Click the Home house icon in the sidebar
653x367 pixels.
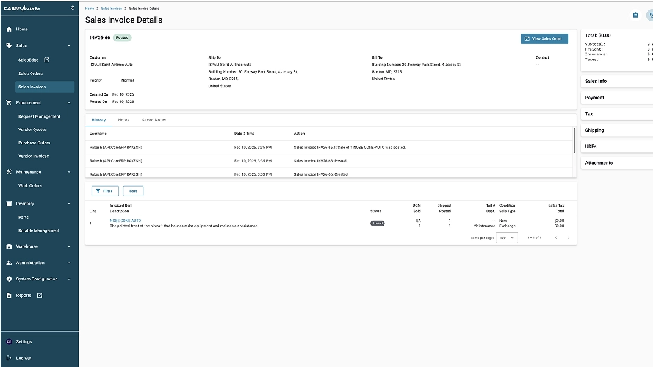pyautogui.click(x=9, y=29)
